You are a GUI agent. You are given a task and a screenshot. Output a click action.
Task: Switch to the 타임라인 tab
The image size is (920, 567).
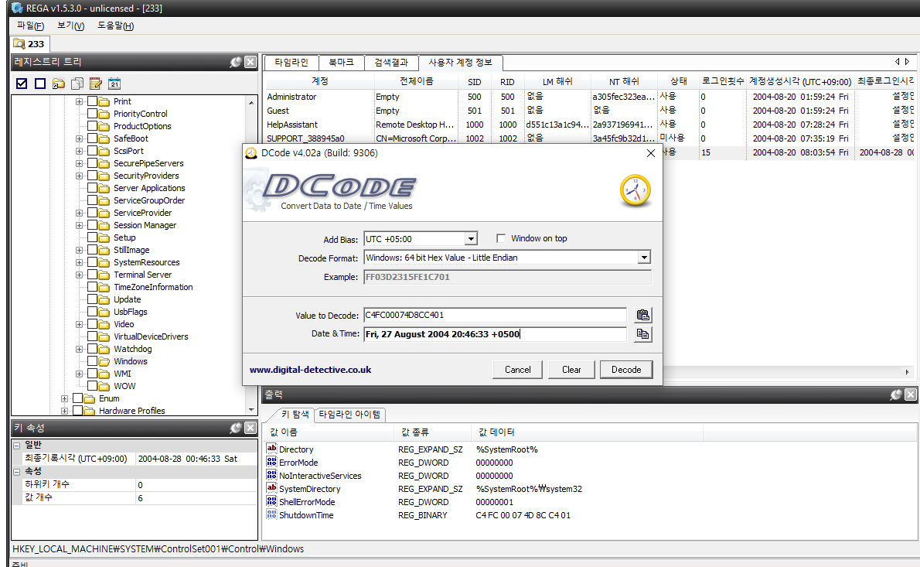coord(291,62)
